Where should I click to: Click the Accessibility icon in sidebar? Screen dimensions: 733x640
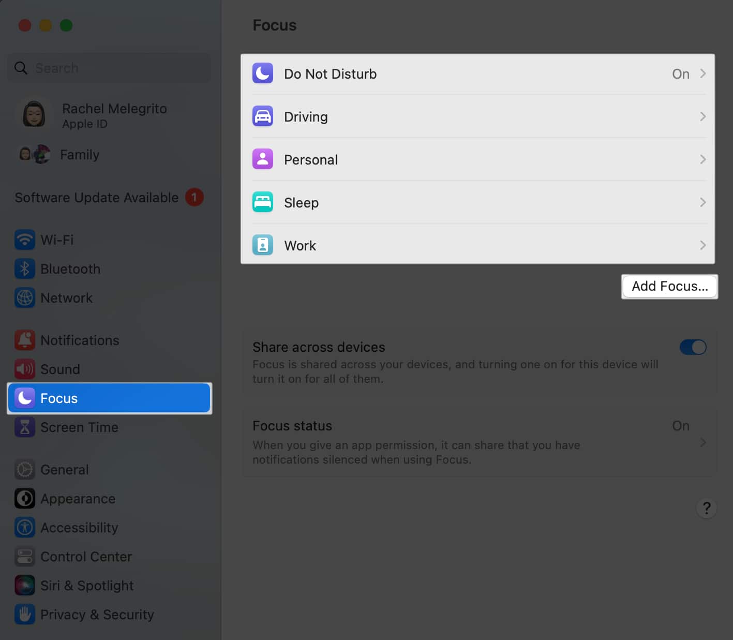pos(25,528)
